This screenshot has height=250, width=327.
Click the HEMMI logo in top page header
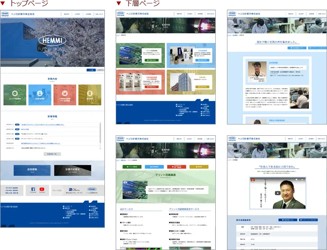pos(5,14)
